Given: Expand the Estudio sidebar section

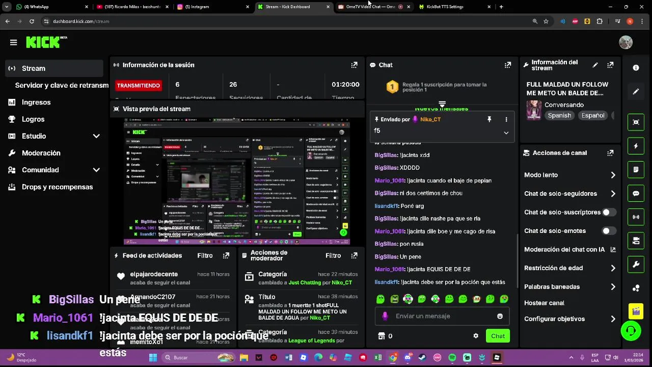Looking at the screenshot, I should point(96,136).
